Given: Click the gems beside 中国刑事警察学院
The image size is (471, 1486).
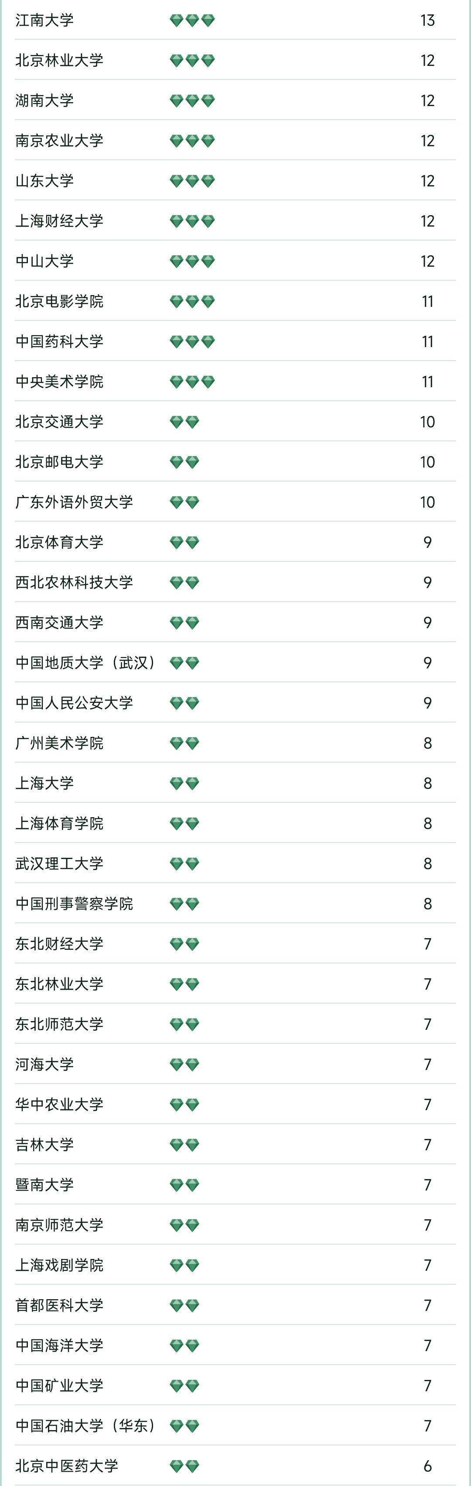Looking at the screenshot, I should tap(184, 904).
